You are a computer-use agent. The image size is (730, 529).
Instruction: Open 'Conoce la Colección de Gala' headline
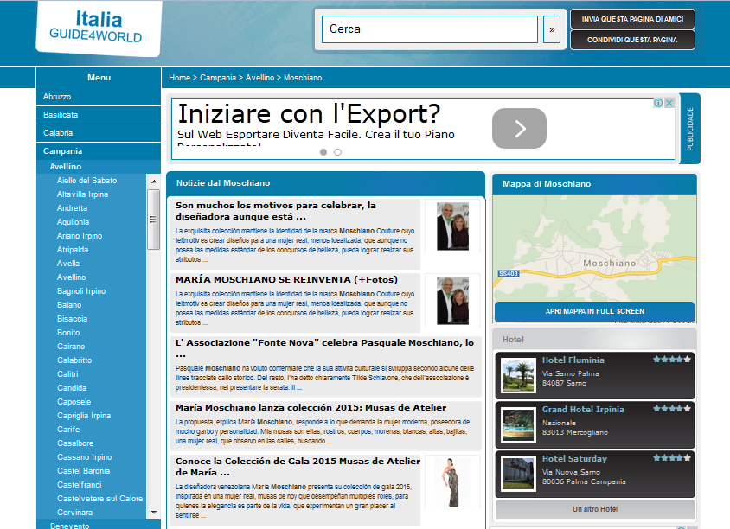pyautogui.click(x=298, y=467)
